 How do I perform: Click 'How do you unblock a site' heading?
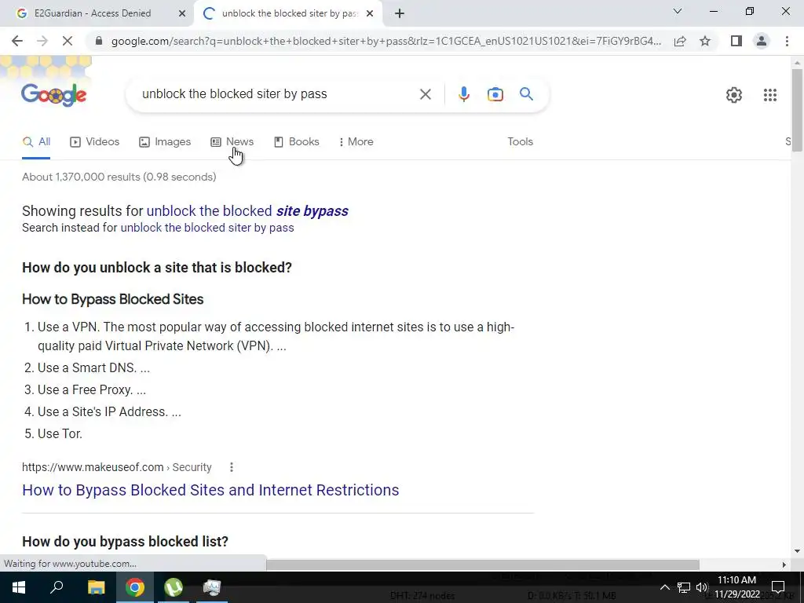click(x=157, y=268)
